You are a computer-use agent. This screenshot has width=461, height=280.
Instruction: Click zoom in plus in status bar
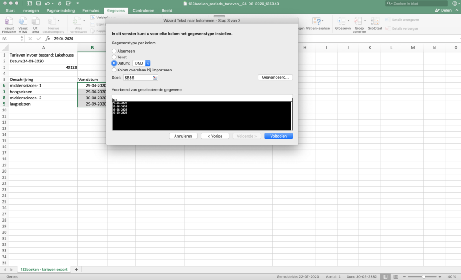(440, 276)
